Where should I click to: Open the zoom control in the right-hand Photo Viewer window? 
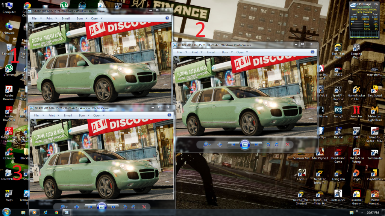click(x=207, y=144)
